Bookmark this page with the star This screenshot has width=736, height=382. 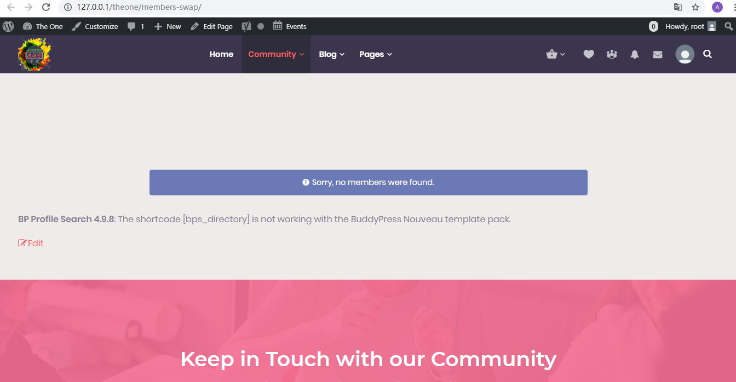point(695,7)
